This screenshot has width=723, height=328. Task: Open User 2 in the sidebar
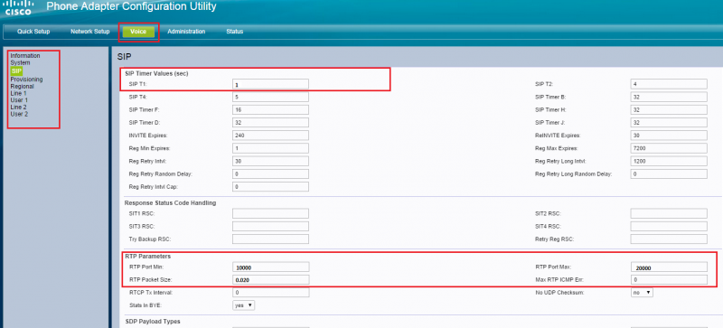click(19, 114)
